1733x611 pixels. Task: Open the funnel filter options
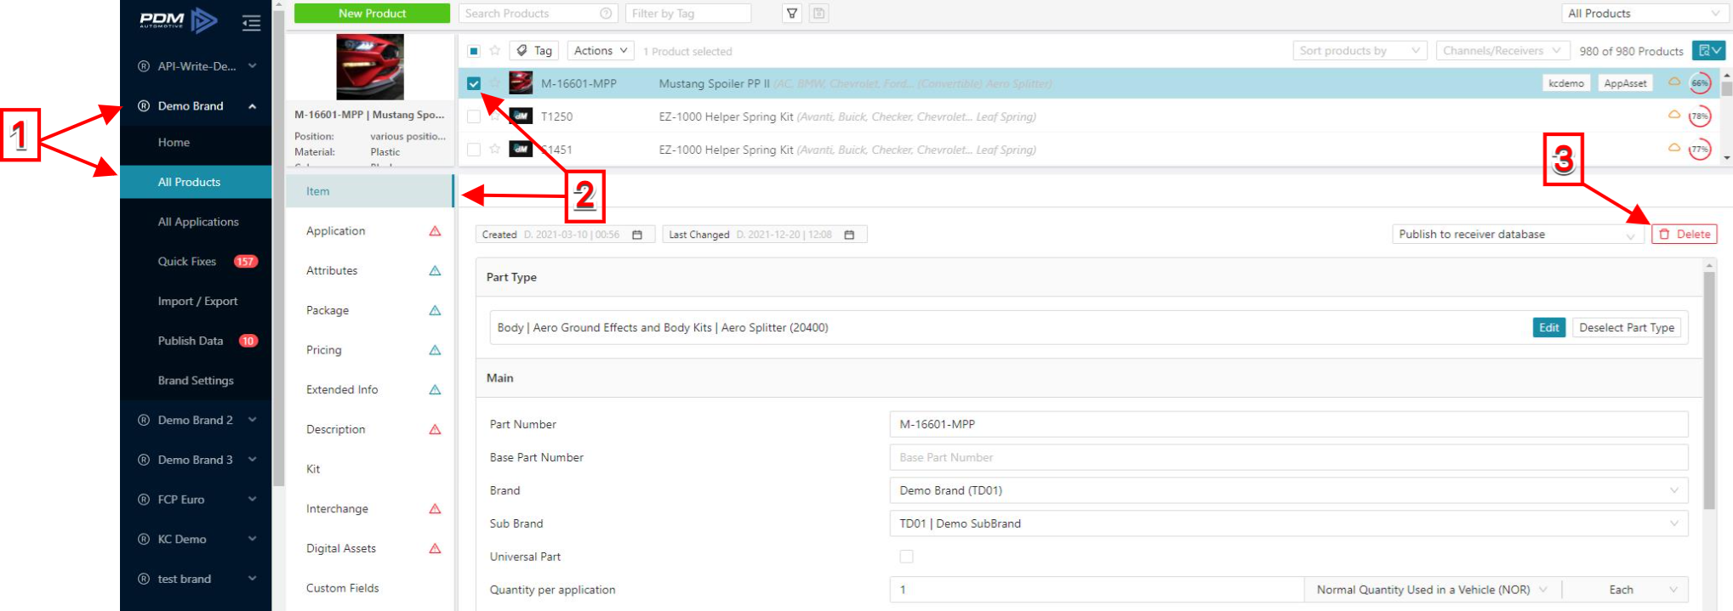tap(792, 14)
